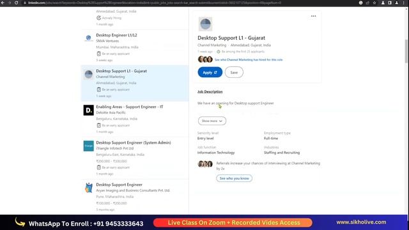Expand description with Show more

click(x=212, y=121)
